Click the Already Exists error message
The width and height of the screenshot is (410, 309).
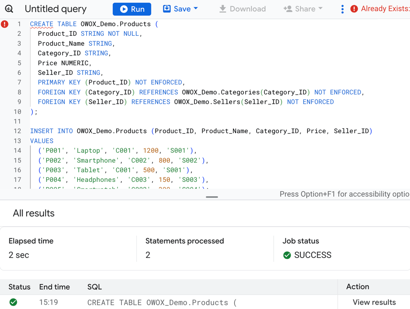coord(385,8)
